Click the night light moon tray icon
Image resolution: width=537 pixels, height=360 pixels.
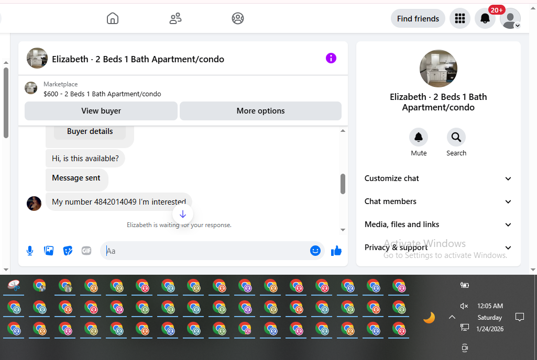pyautogui.click(x=429, y=318)
